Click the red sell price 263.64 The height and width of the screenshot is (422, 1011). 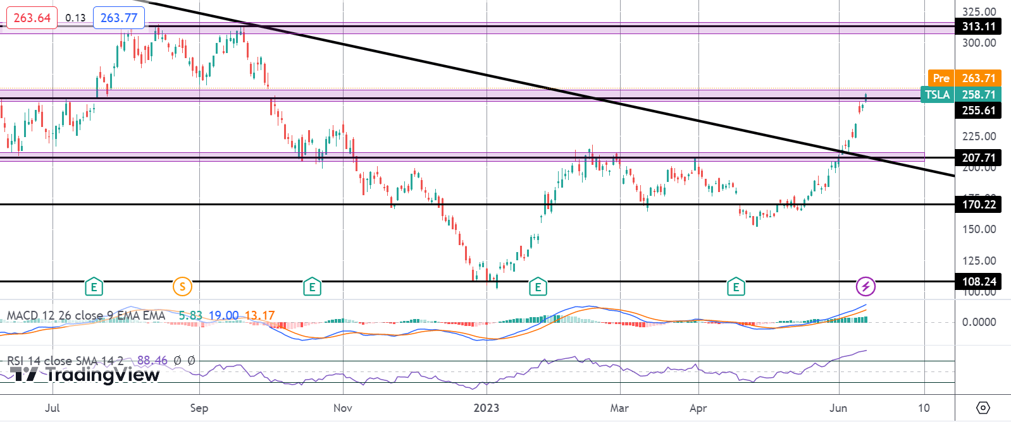32,18
